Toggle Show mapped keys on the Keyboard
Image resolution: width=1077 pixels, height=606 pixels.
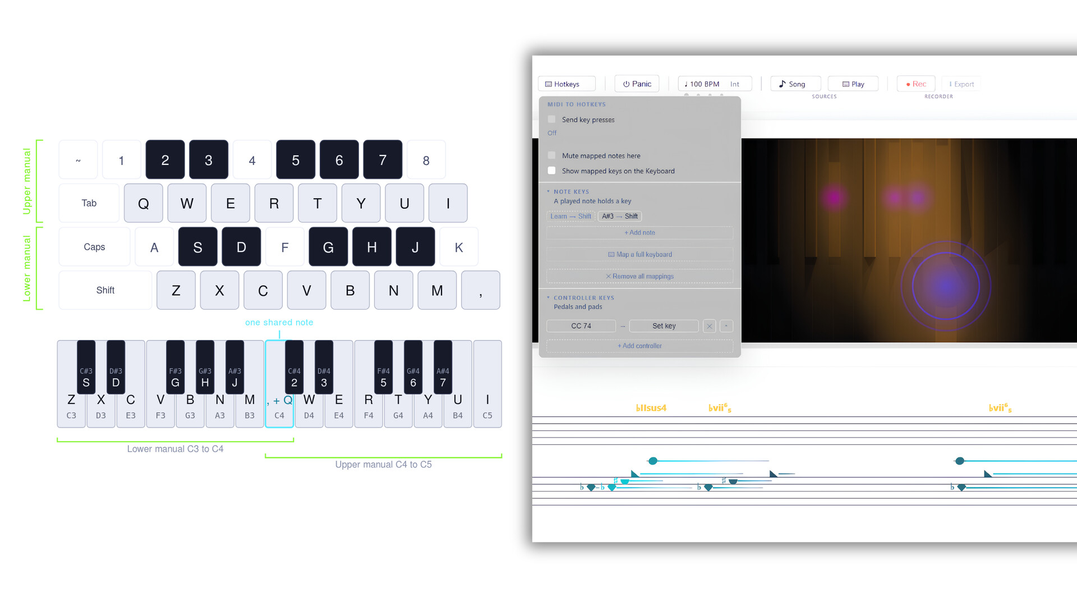[551, 171]
